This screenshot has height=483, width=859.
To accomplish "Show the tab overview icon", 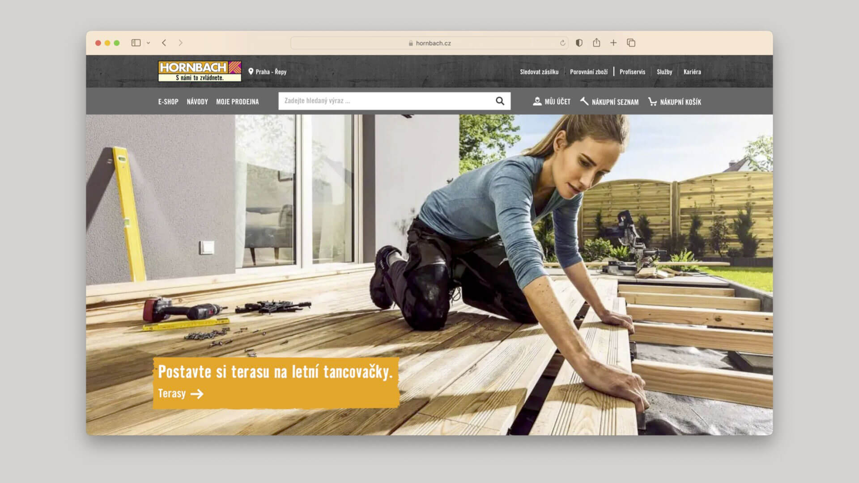I will 631,43.
